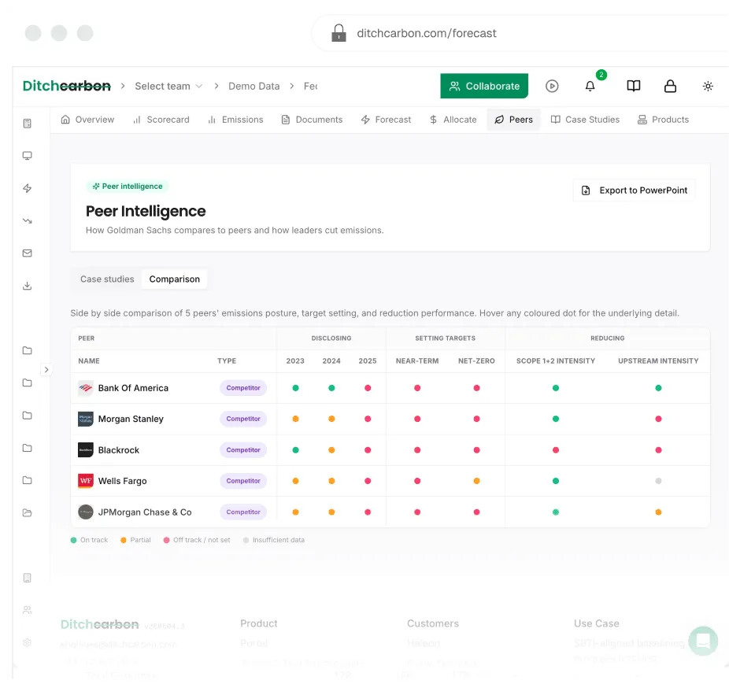729x684 pixels.
Task: Switch to the Scorecard tab
Action: click(x=161, y=120)
